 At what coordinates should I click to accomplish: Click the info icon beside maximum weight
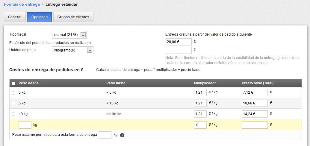point(122,135)
